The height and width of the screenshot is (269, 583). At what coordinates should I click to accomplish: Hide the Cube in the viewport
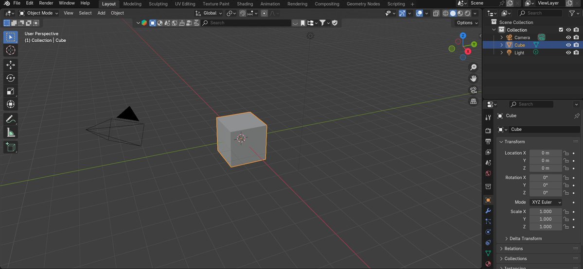click(568, 45)
